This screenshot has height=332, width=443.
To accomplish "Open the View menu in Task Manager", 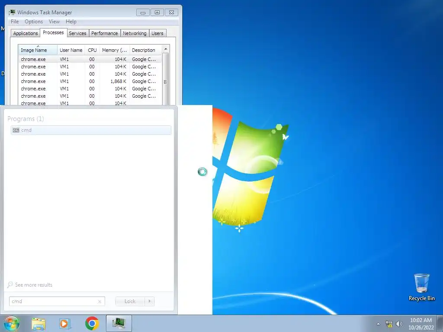I will (54, 22).
